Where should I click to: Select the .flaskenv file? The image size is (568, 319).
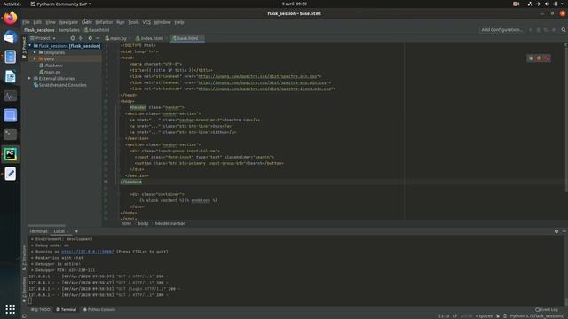point(51,66)
